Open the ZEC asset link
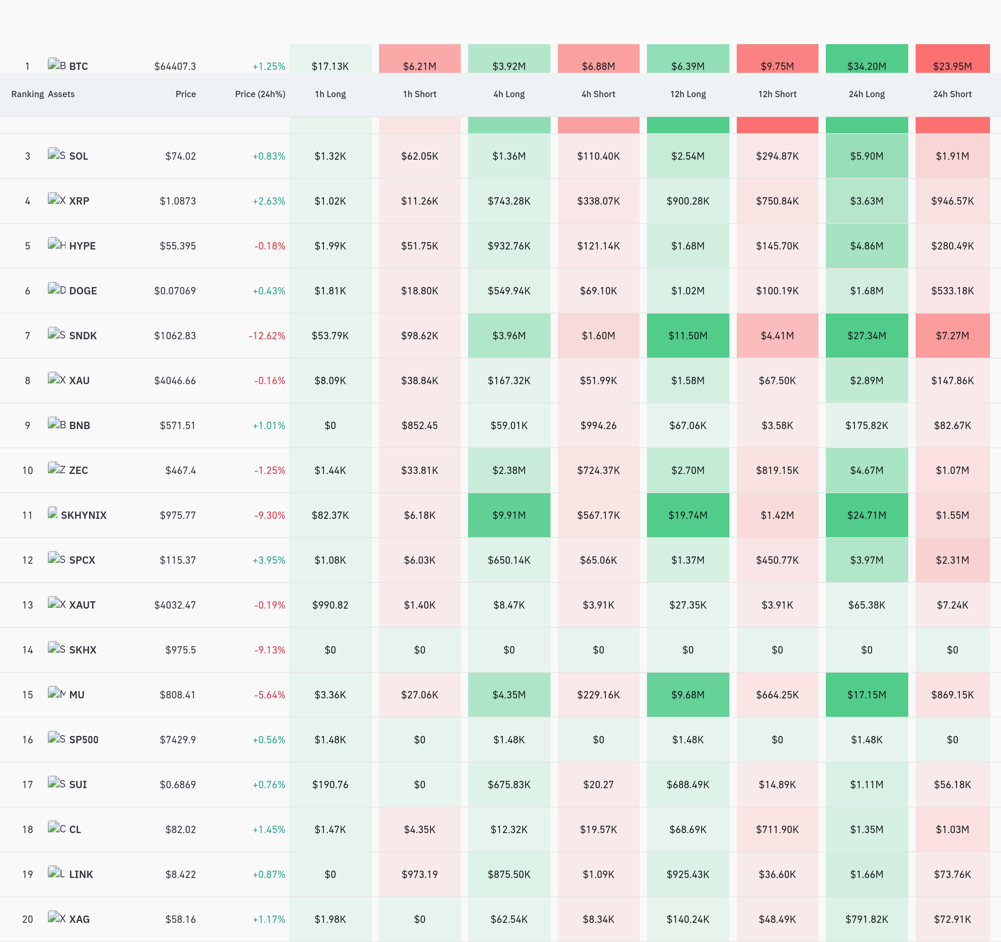Screen dimensions: 1001x942 [x=78, y=470]
